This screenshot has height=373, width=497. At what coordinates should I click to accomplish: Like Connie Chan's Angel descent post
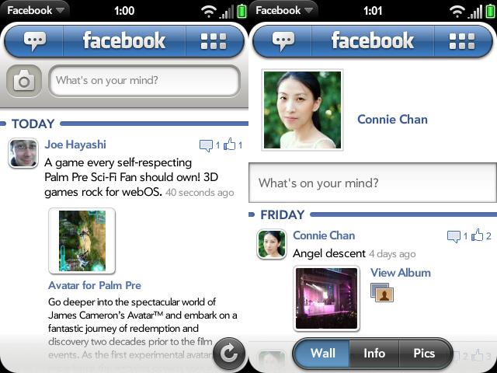[478, 235]
